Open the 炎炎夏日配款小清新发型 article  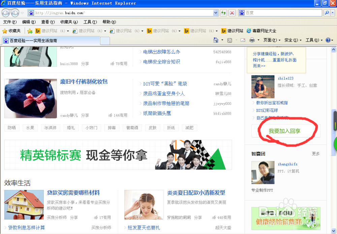(196, 193)
